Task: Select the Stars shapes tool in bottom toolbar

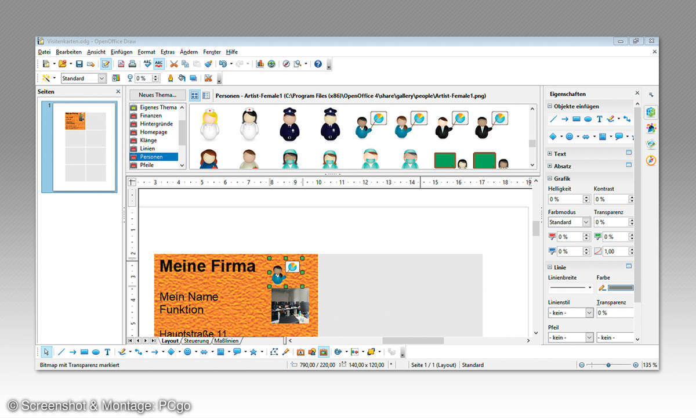Action: (253, 352)
